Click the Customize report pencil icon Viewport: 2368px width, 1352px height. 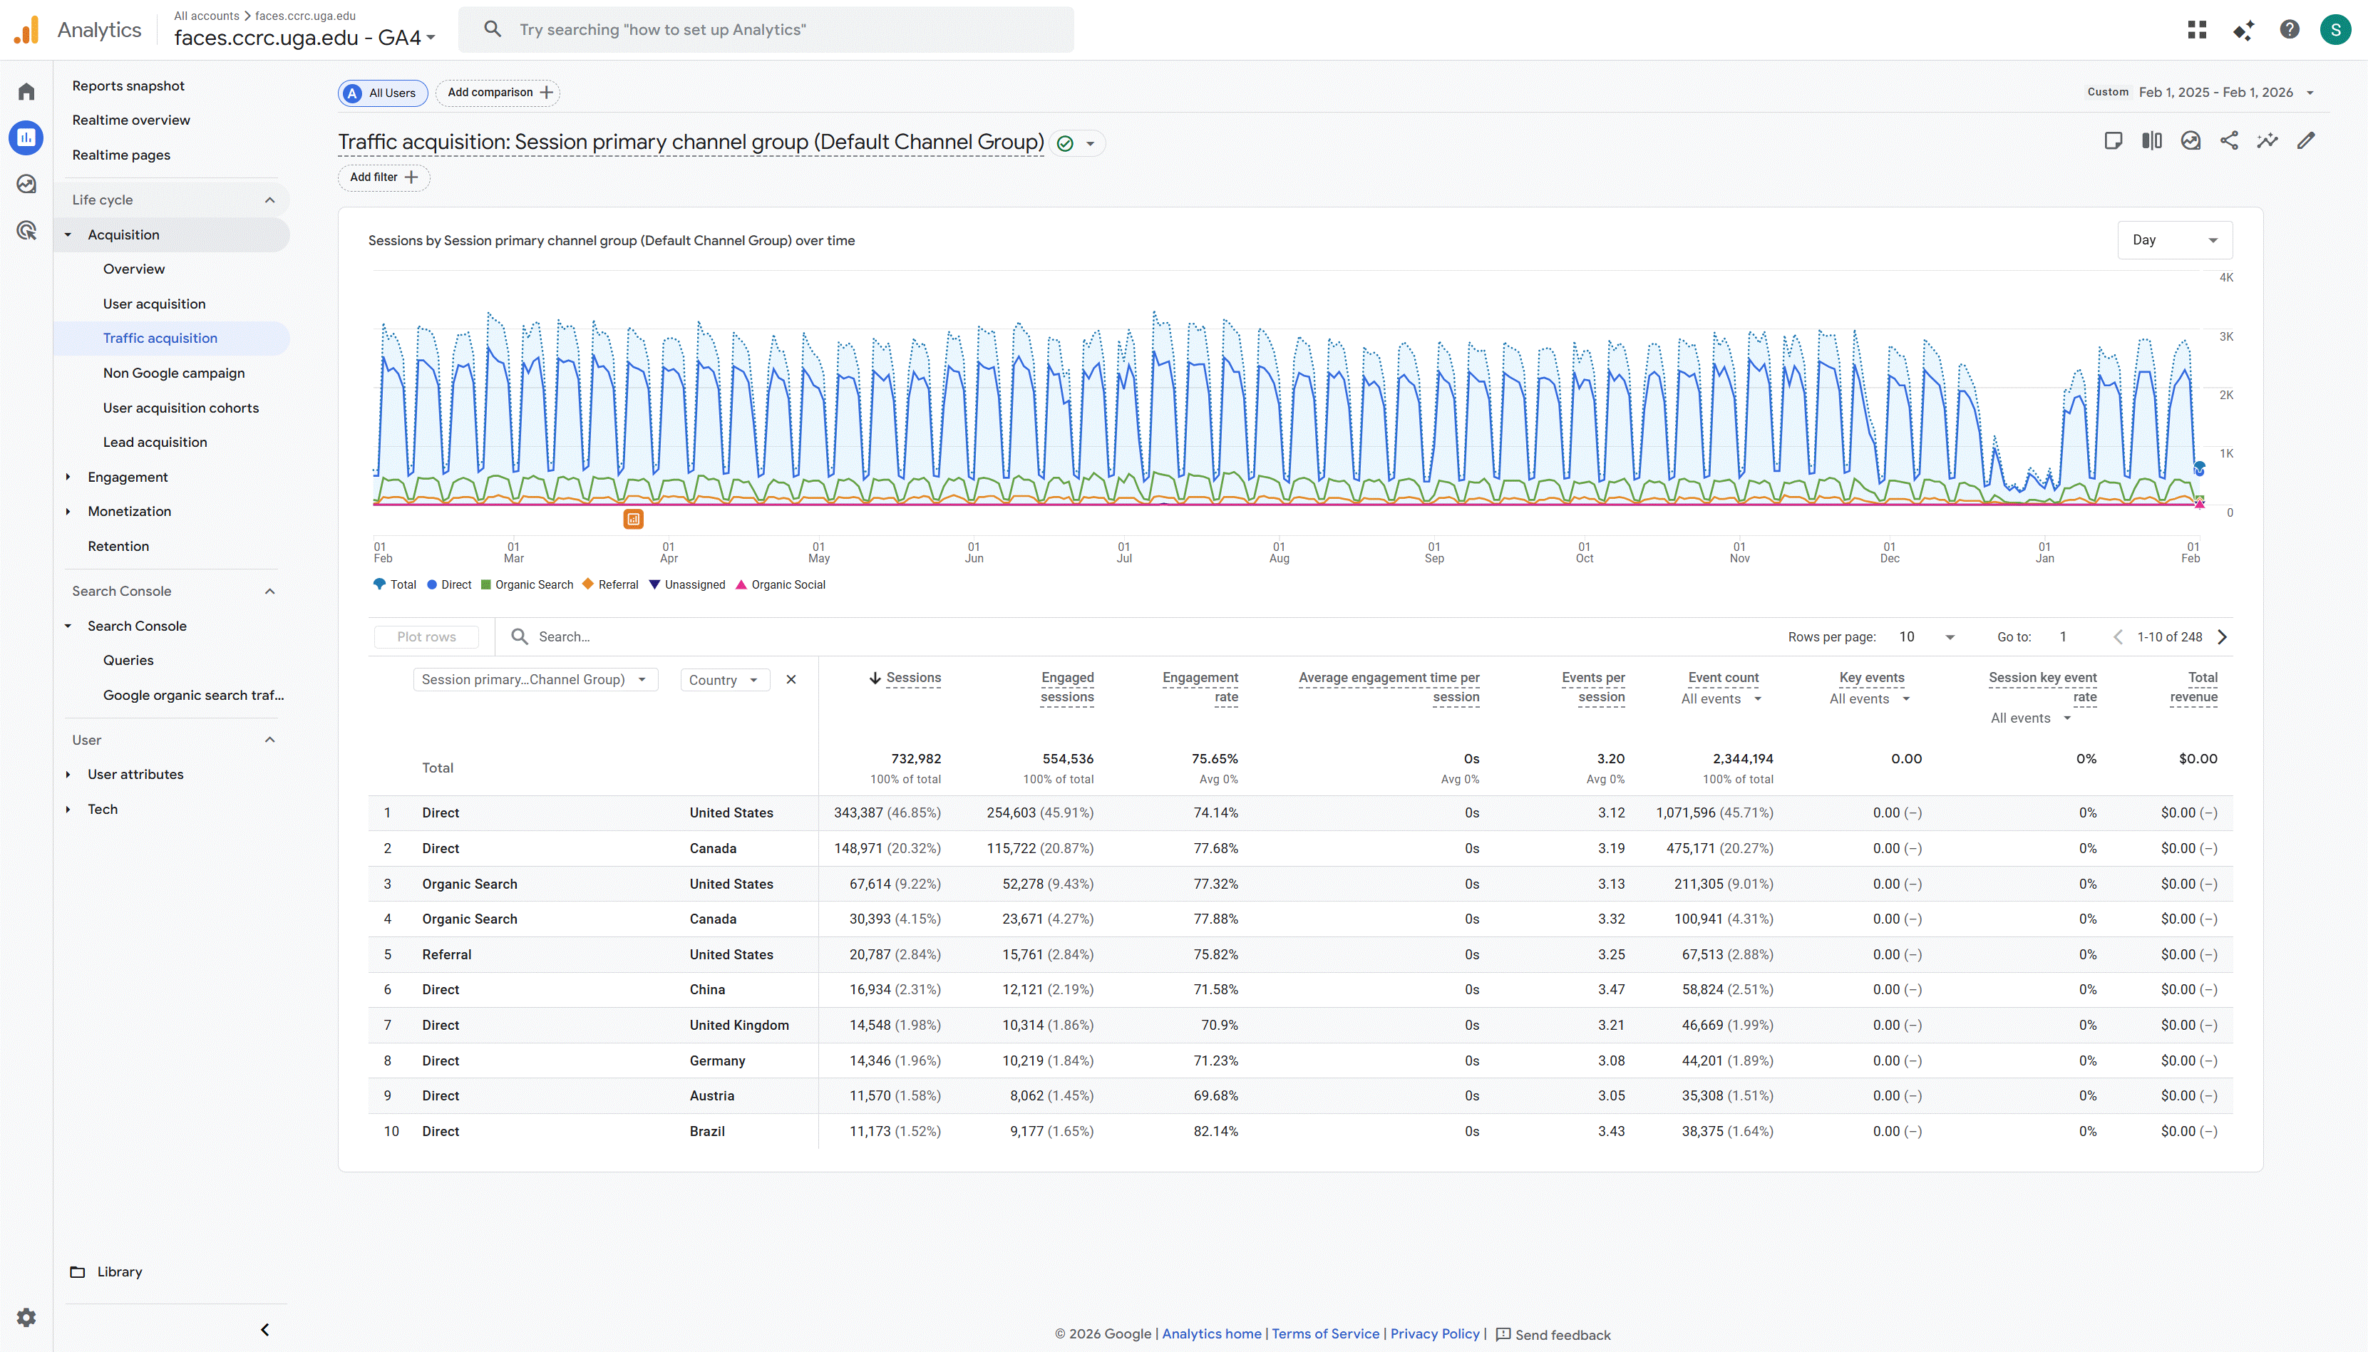[2306, 141]
